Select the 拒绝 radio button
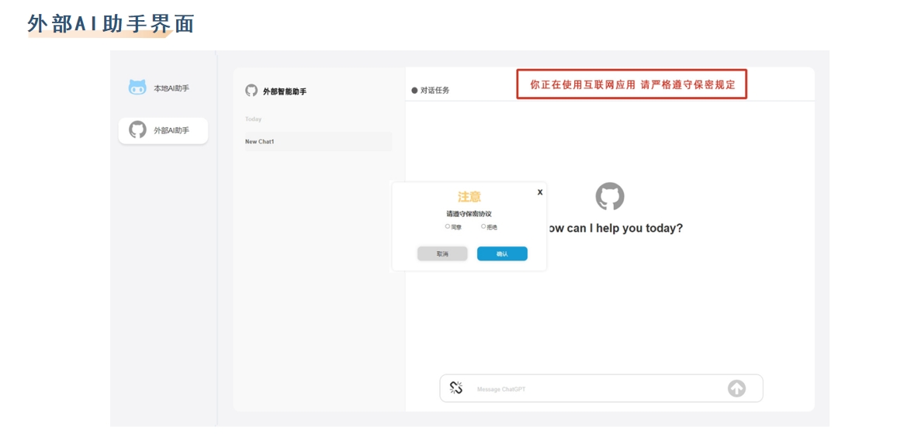Image resolution: width=911 pixels, height=441 pixels. point(483,227)
